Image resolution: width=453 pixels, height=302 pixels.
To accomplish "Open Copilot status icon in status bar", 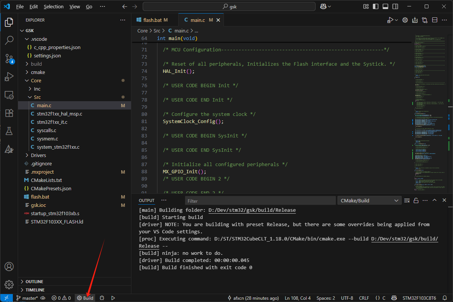I will coord(394,298).
